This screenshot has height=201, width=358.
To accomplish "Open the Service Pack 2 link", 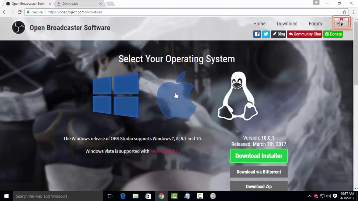I will pyautogui.click(x=164, y=151).
